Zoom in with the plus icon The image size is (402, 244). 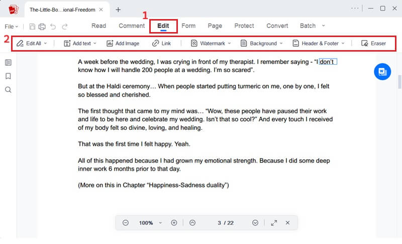tap(174, 223)
